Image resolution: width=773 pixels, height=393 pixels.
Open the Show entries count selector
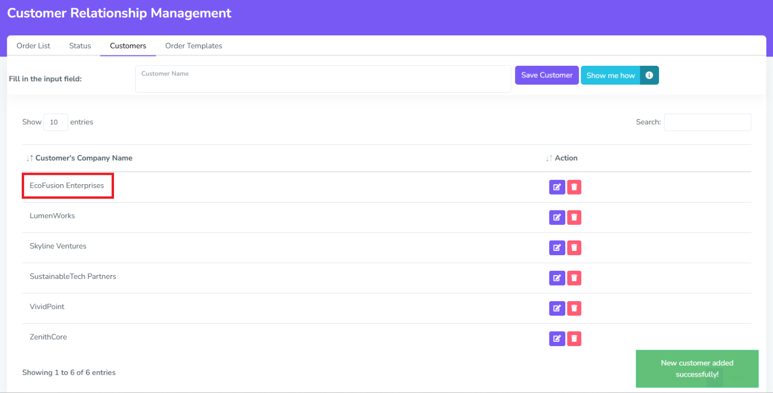click(x=55, y=122)
